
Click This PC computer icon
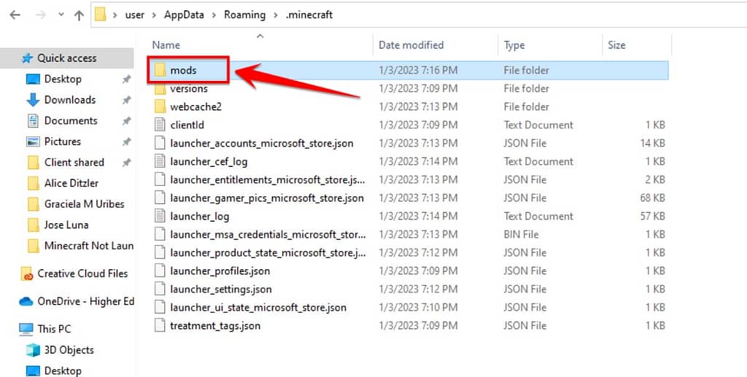pos(26,329)
